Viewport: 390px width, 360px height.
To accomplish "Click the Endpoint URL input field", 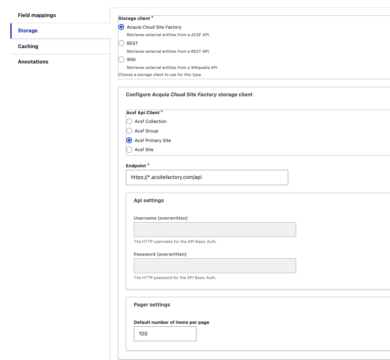I will click(207, 178).
